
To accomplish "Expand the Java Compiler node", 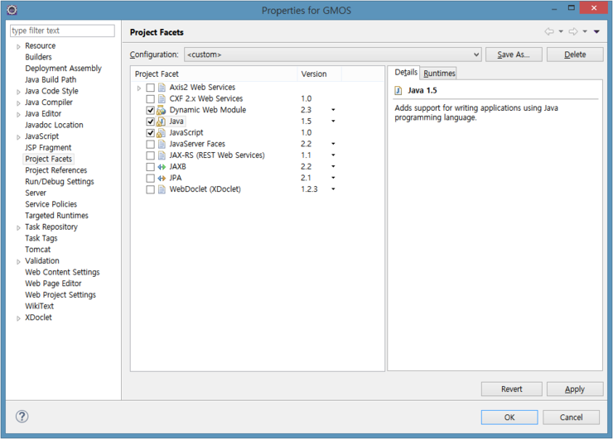I will point(18,103).
